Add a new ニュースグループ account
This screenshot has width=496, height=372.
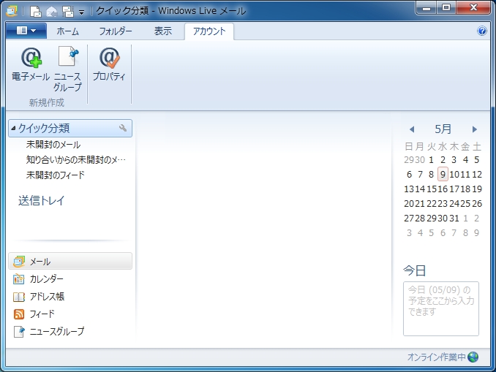(67, 69)
